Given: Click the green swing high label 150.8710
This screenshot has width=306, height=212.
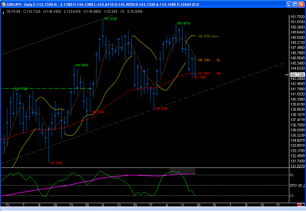Looking at the screenshot, I should [x=184, y=24].
